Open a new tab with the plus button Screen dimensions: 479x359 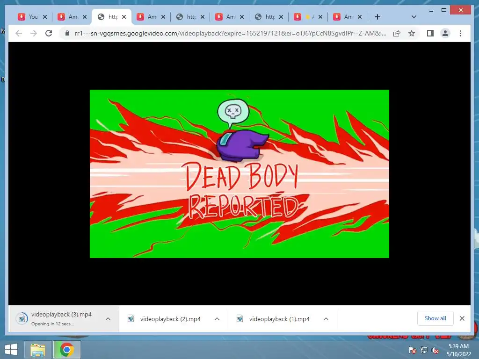[x=377, y=17]
